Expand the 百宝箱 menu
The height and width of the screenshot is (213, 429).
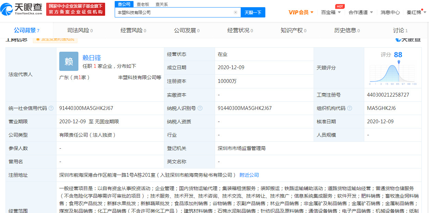click(331, 12)
